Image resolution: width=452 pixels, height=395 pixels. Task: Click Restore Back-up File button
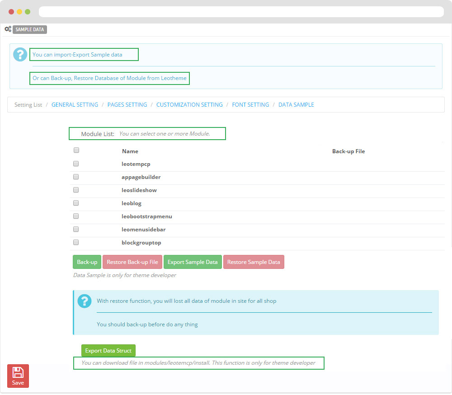(132, 263)
